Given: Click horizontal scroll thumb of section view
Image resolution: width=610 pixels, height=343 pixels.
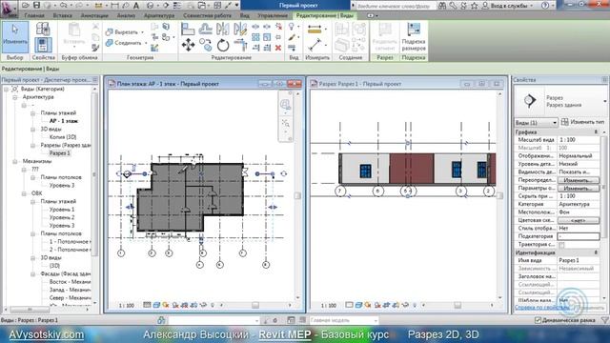Looking at the screenshot, I should tap(457, 306).
